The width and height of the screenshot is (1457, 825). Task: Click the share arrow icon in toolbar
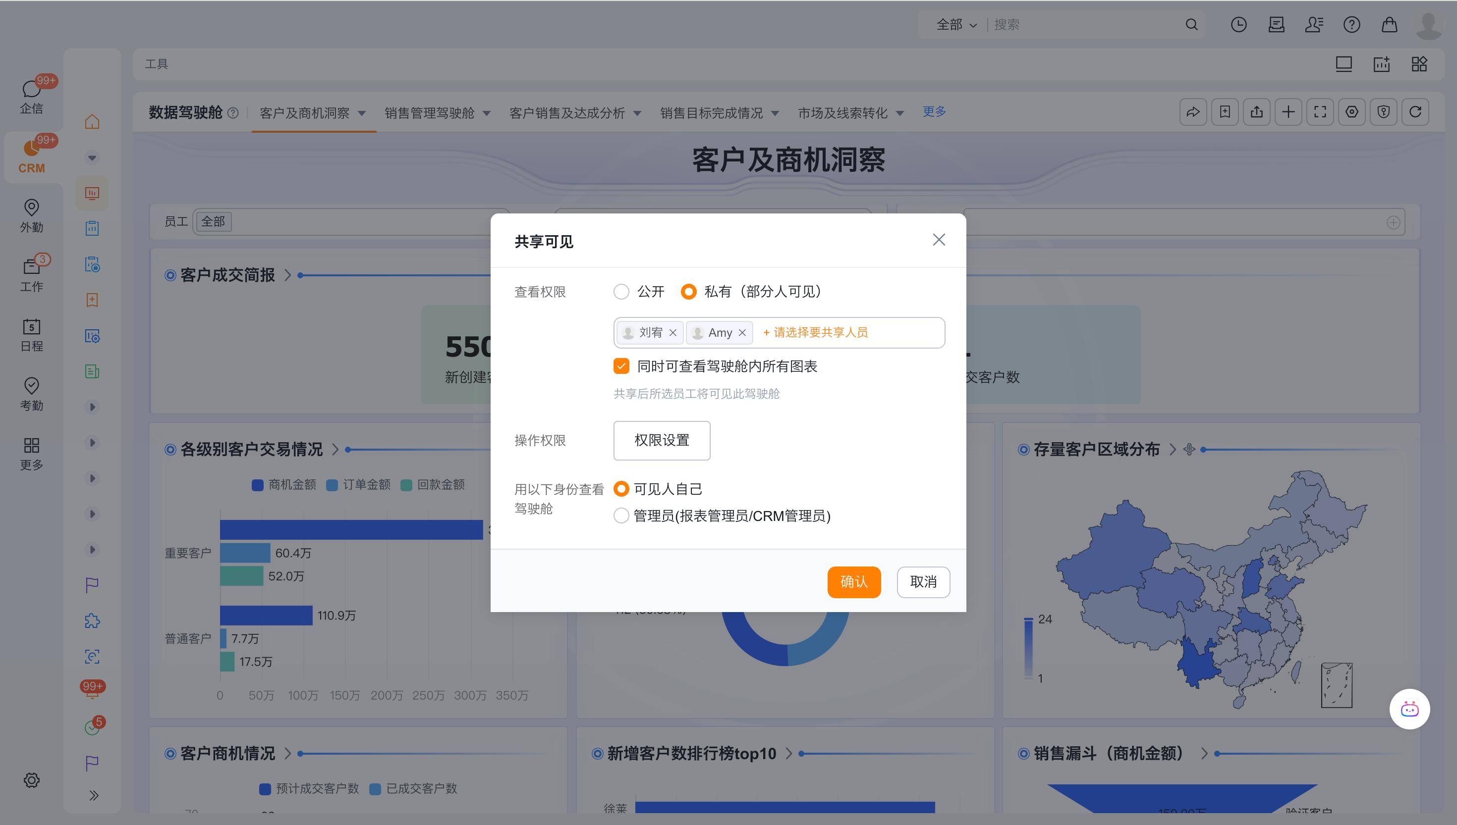(1193, 111)
